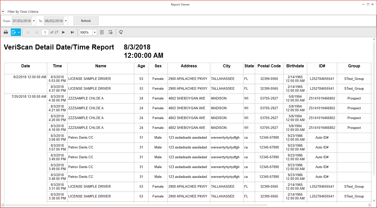
Task: Click TALLAHASSEE in the 4:37:00 PM row
Action: (223, 88)
